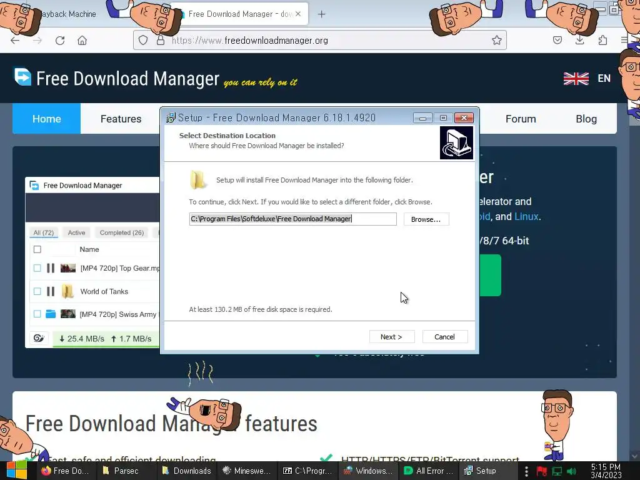
Task: Click the Swiss Army video thumbnail
Action: (x=68, y=314)
